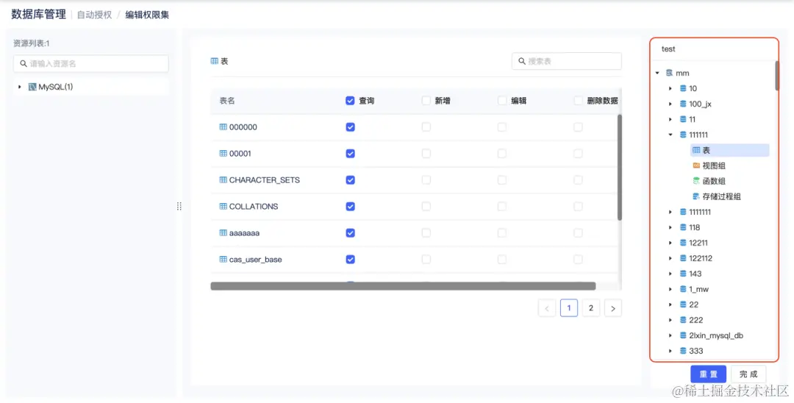794x403 pixels.
Task: Click the table icon beside aaaaaaa
Action: 223,233
